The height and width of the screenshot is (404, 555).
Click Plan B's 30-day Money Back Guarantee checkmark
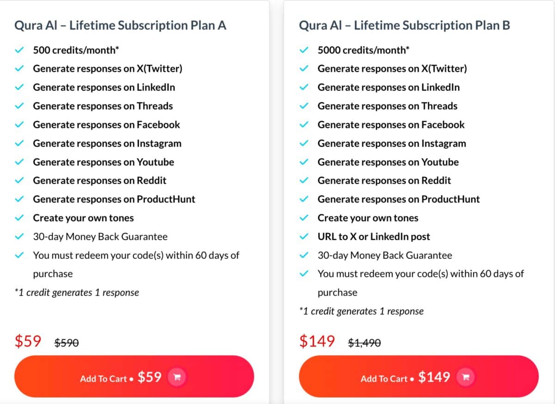point(304,255)
